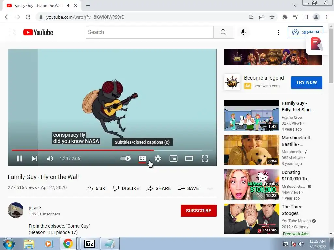Open media control icon in toolbar

coord(295,17)
